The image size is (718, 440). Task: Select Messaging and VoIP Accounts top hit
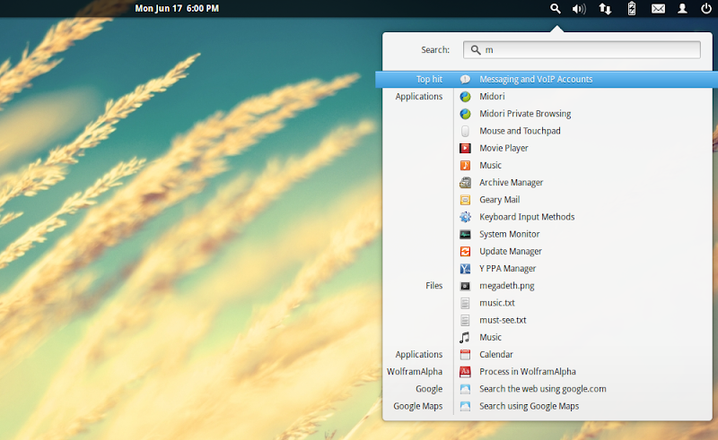pyautogui.click(x=547, y=79)
